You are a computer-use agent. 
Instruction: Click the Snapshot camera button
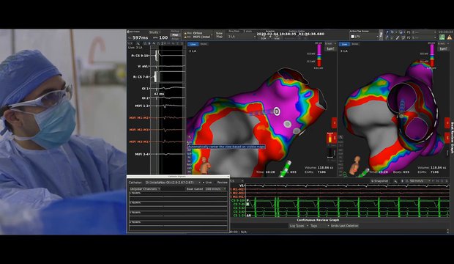point(379,180)
